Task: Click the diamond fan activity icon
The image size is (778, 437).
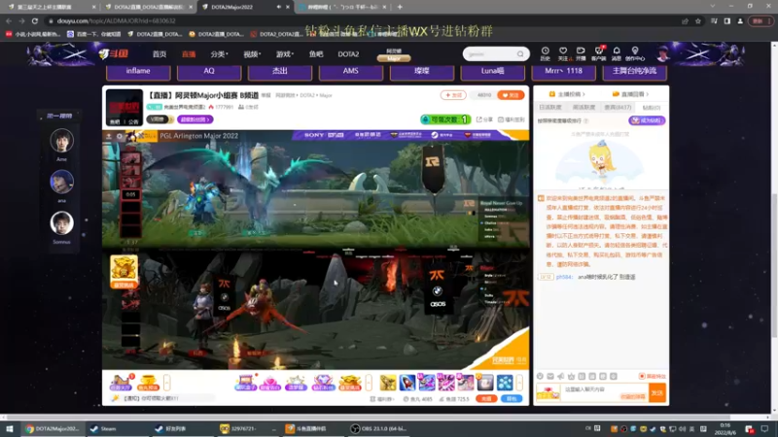Action: [323, 383]
